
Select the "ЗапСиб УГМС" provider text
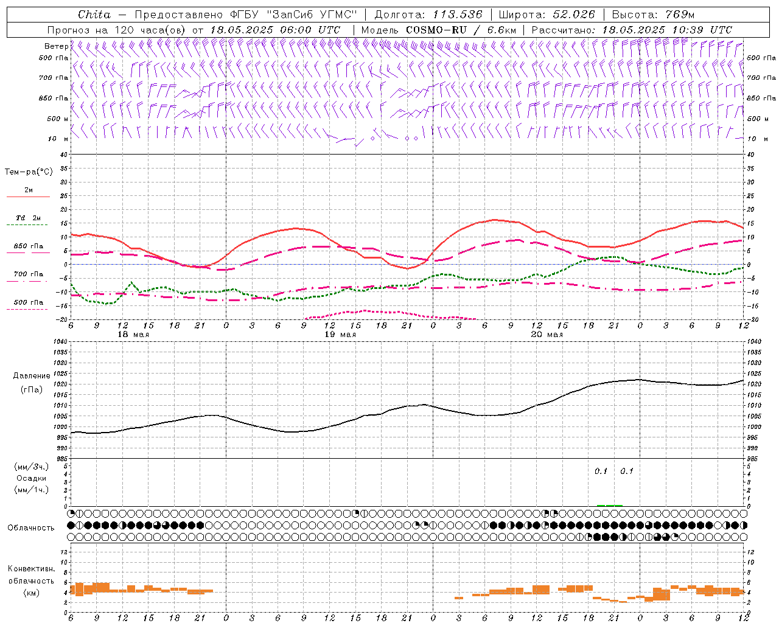[x=312, y=15]
